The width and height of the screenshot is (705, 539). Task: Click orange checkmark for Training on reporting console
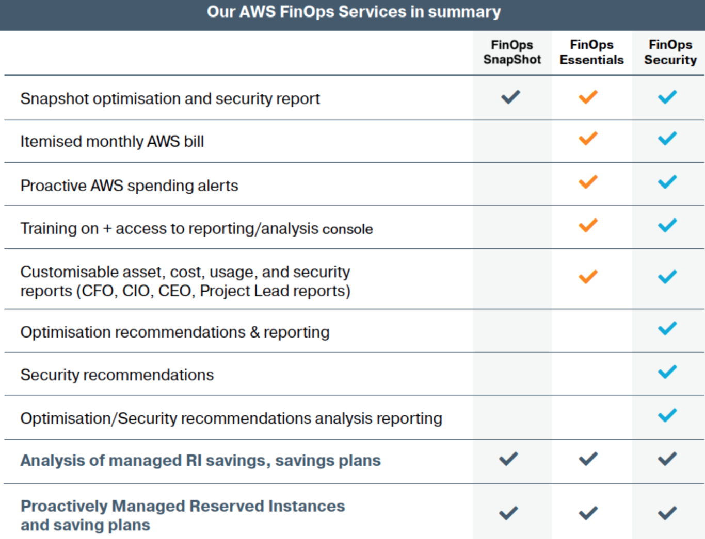[588, 225]
